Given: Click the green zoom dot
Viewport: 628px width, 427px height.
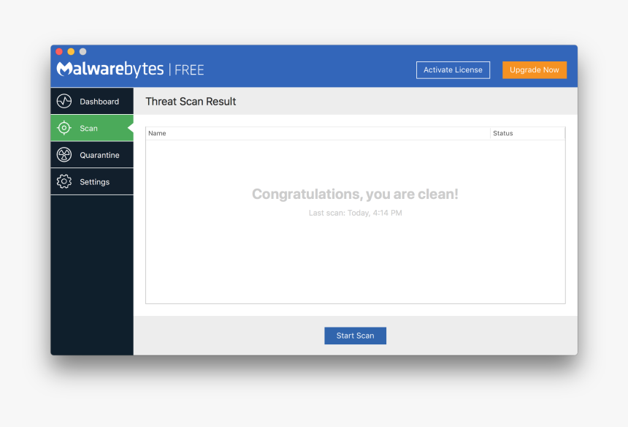Looking at the screenshot, I should pyautogui.click(x=82, y=52).
